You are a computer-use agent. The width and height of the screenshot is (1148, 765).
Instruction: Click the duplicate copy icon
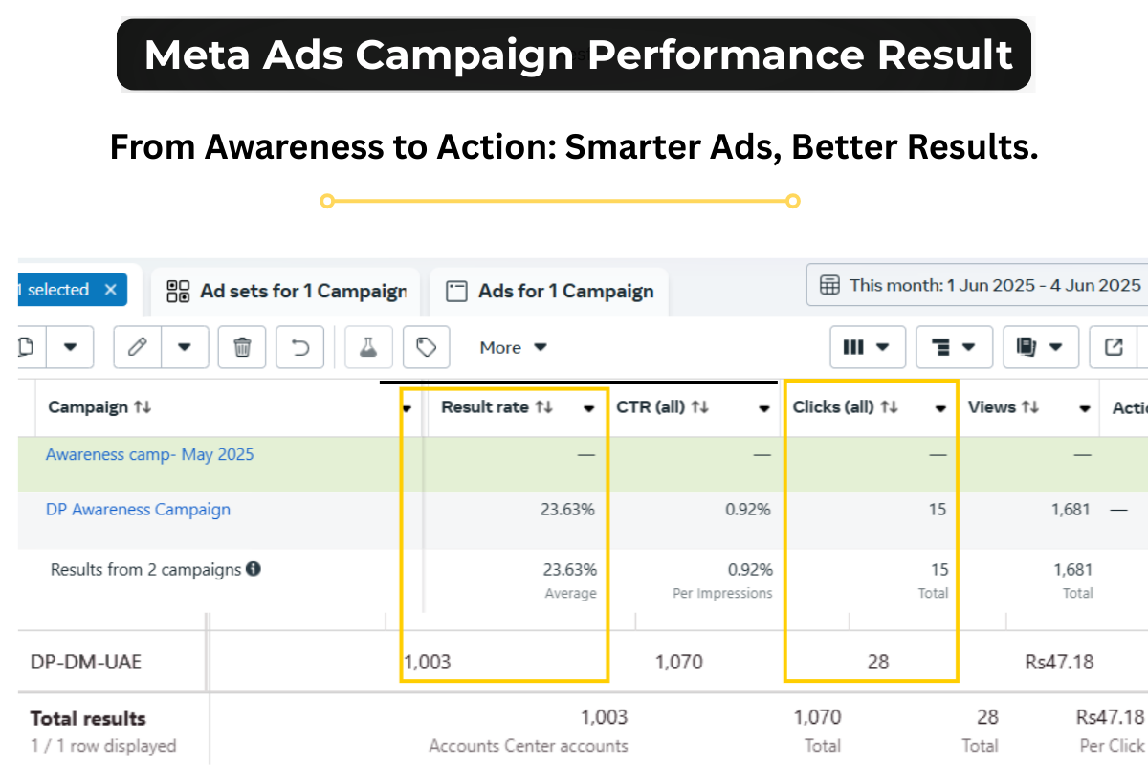(26, 347)
